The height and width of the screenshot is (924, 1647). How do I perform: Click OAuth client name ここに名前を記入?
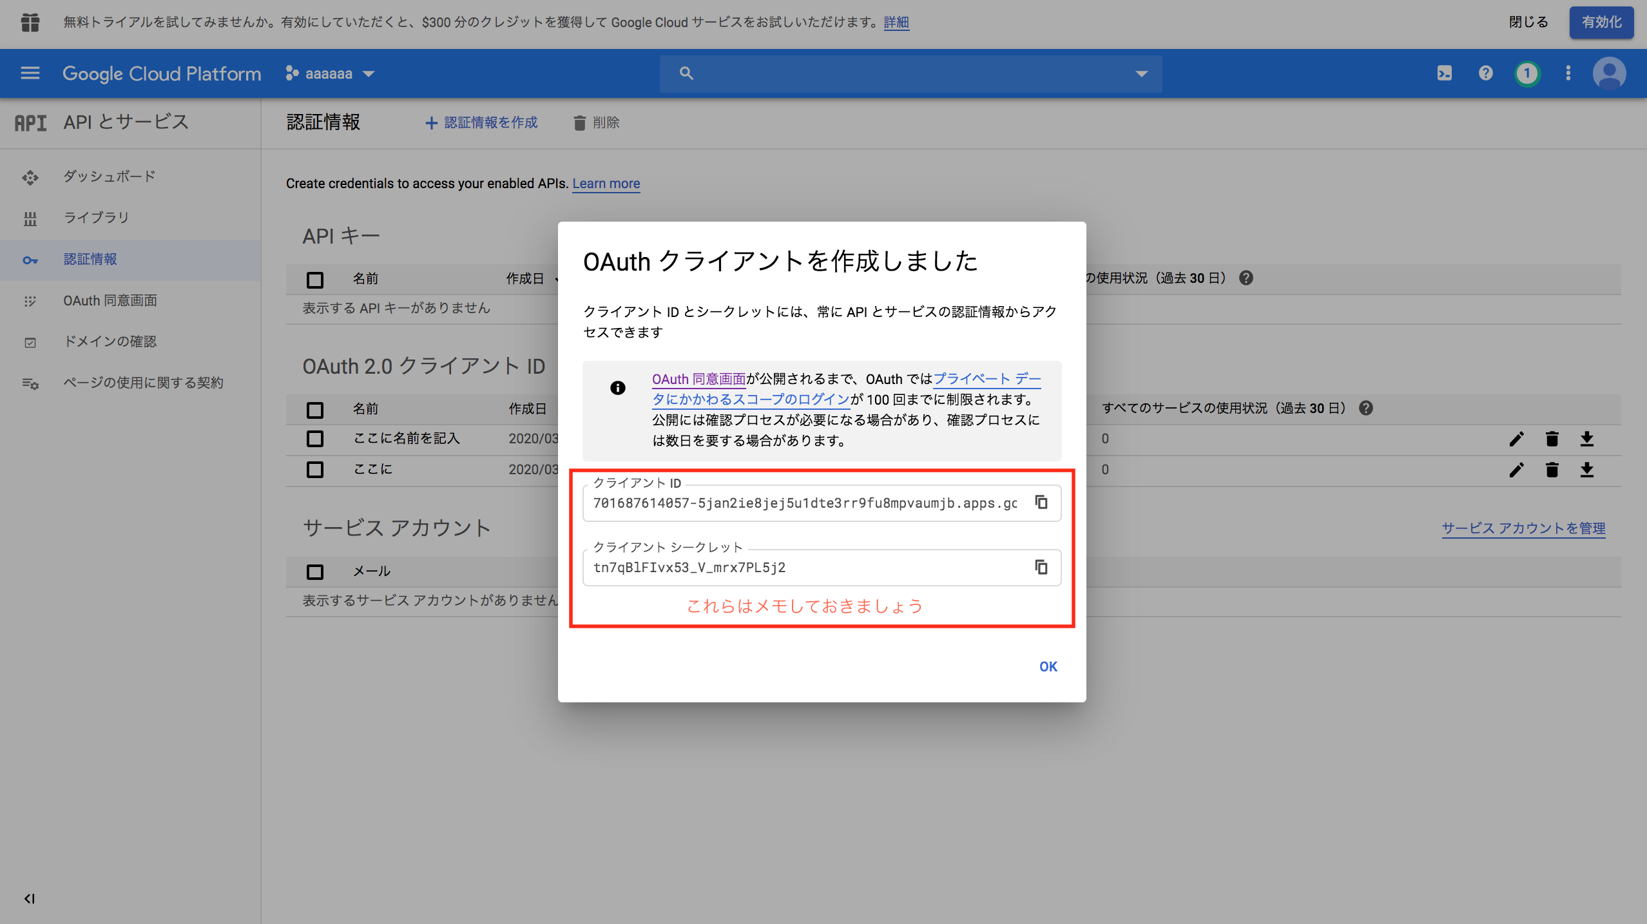[407, 438]
